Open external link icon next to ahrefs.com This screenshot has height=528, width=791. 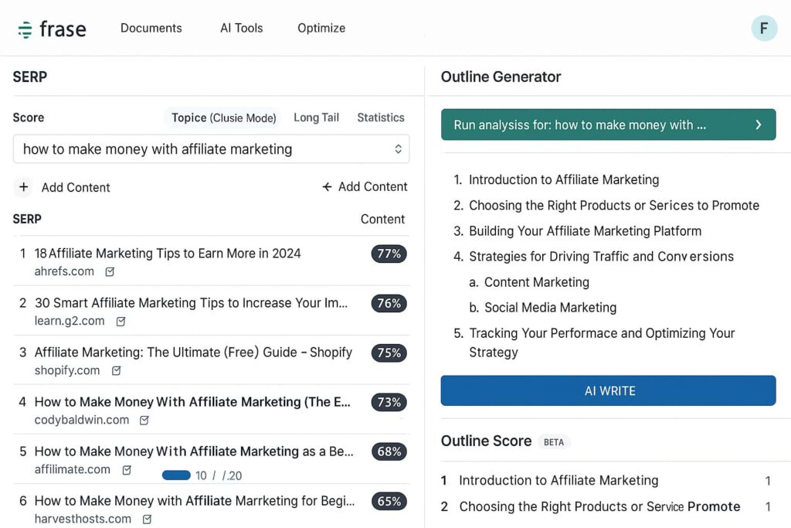pyautogui.click(x=110, y=271)
